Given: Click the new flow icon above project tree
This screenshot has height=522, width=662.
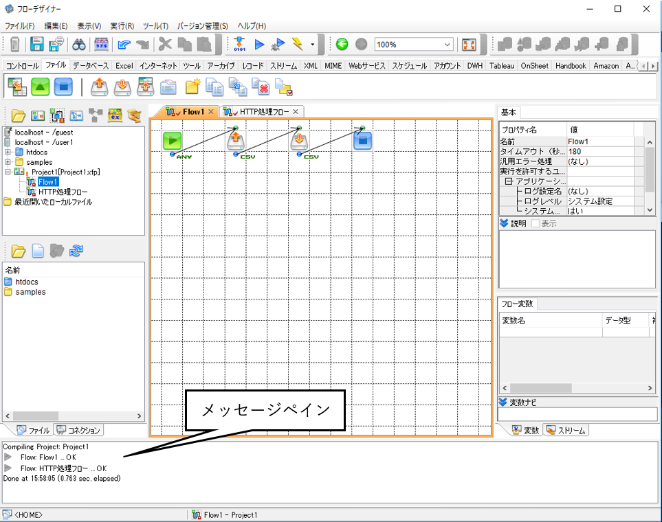Looking at the screenshot, I should pyautogui.click(x=57, y=115).
